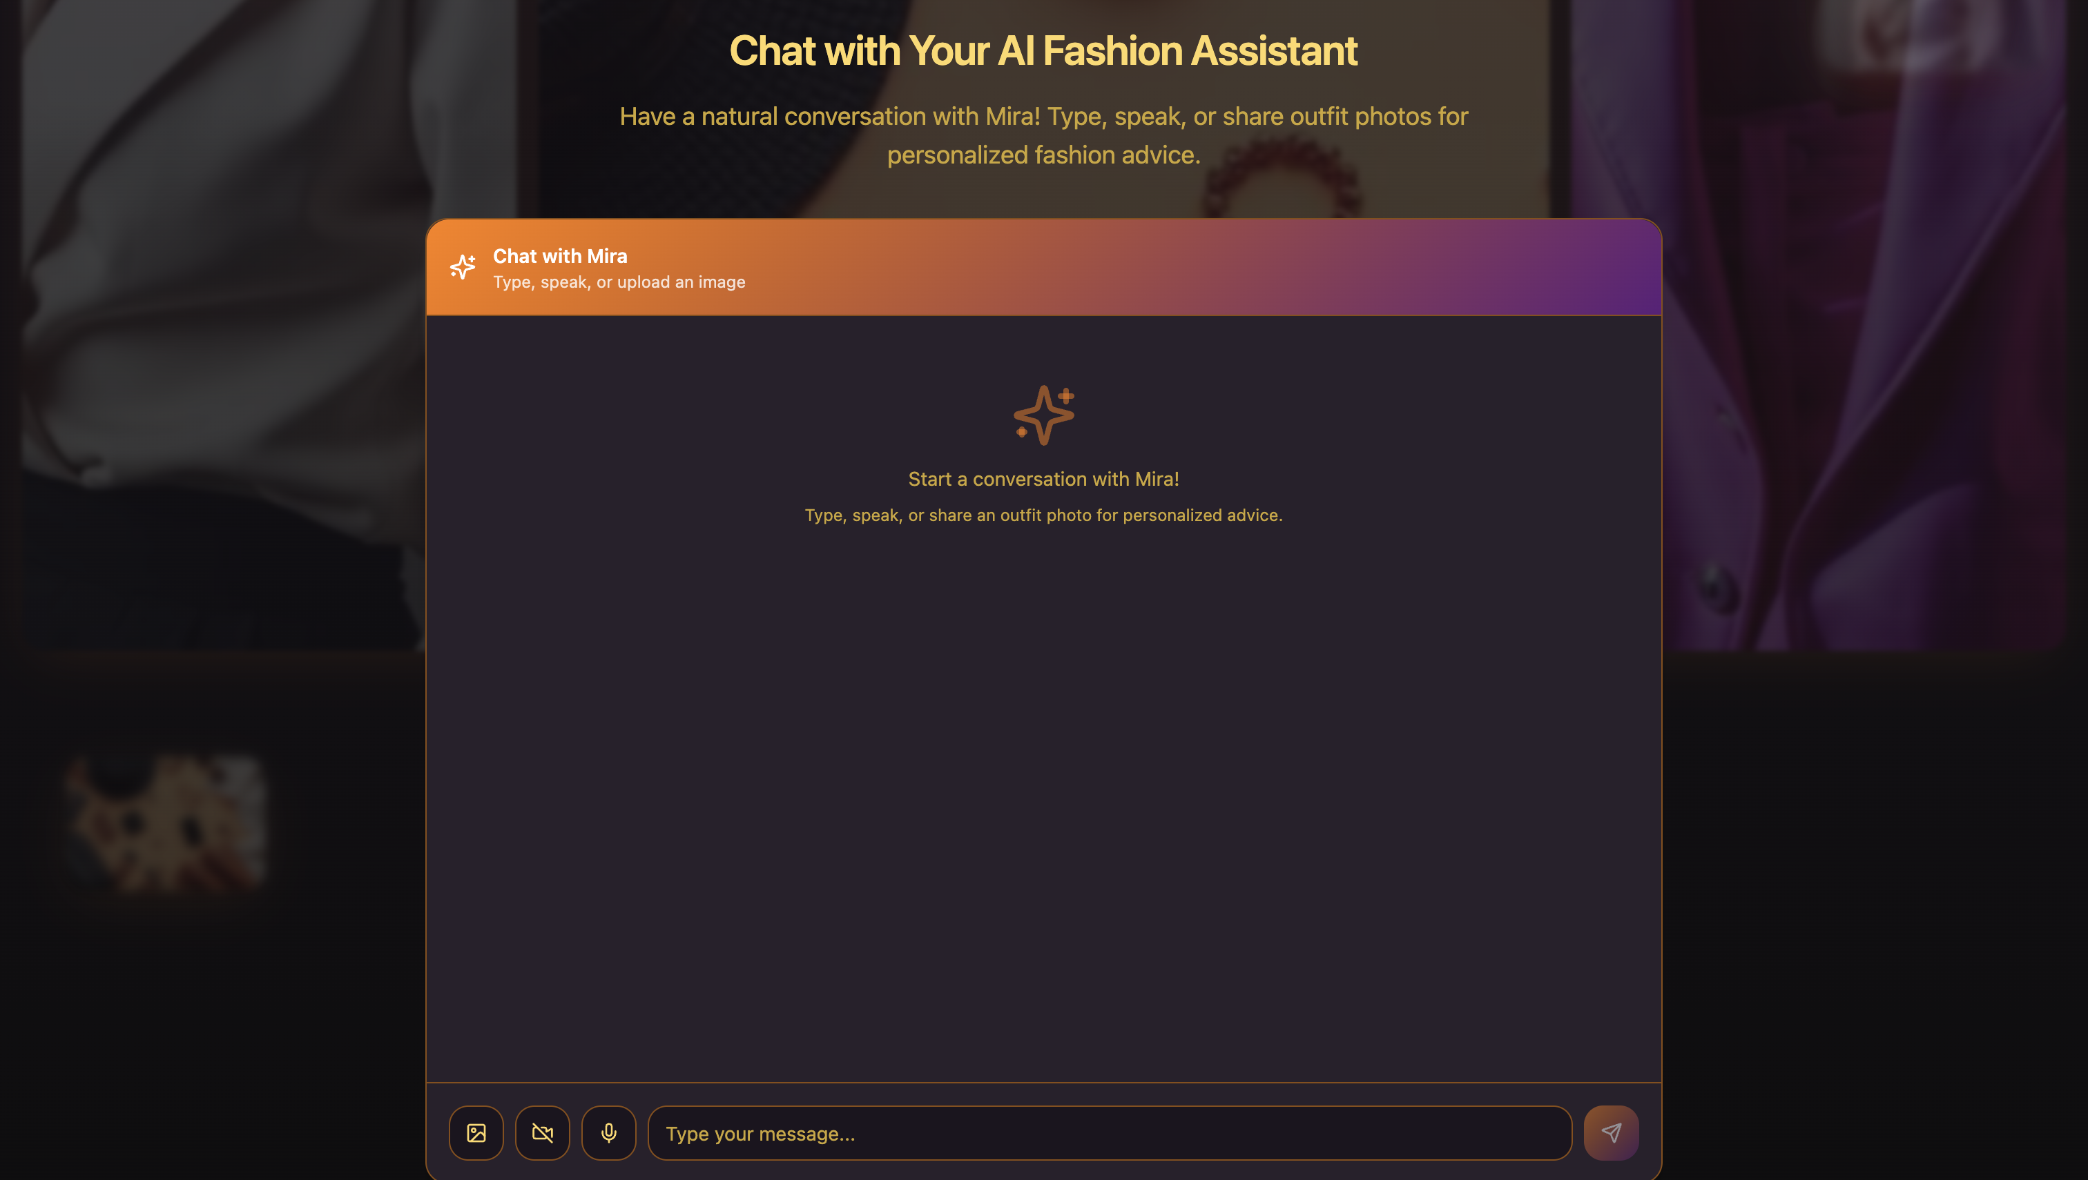
Task: Click 'Type, speak, or upload an image' subtitle
Action: click(x=619, y=282)
